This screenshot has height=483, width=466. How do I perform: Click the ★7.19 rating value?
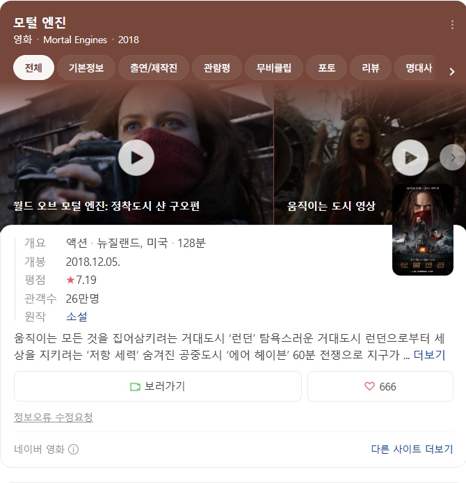click(x=81, y=280)
